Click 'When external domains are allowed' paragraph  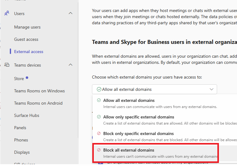[x=164, y=59]
